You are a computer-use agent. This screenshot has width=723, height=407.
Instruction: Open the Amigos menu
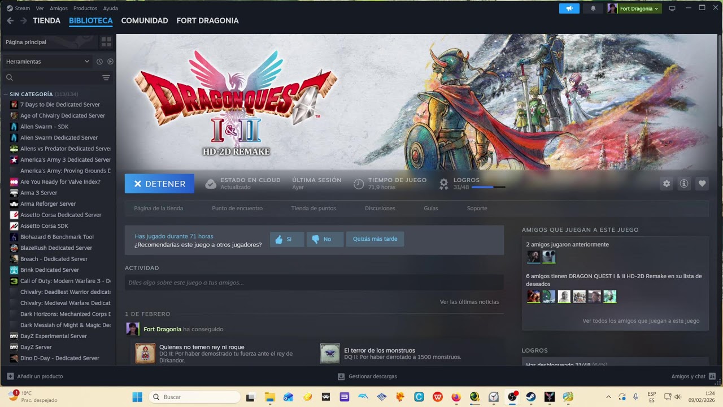click(x=59, y=8)
